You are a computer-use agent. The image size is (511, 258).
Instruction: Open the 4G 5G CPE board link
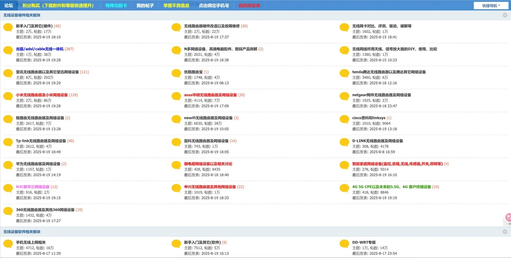pos(392,187)
